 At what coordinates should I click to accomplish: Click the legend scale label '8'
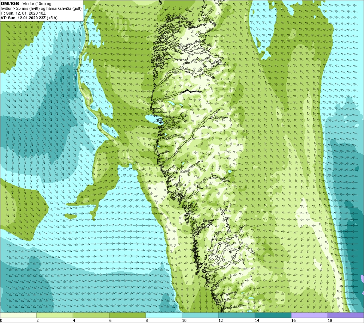147,321
